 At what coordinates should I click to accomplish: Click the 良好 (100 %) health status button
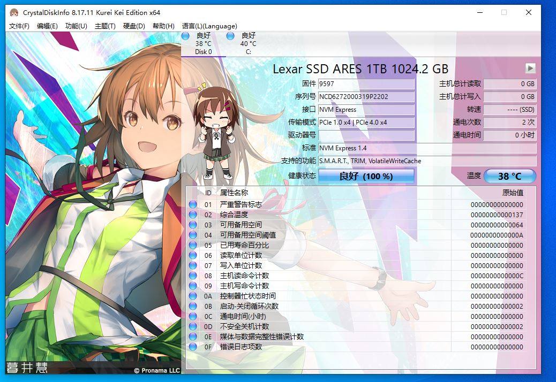[366, 176]
